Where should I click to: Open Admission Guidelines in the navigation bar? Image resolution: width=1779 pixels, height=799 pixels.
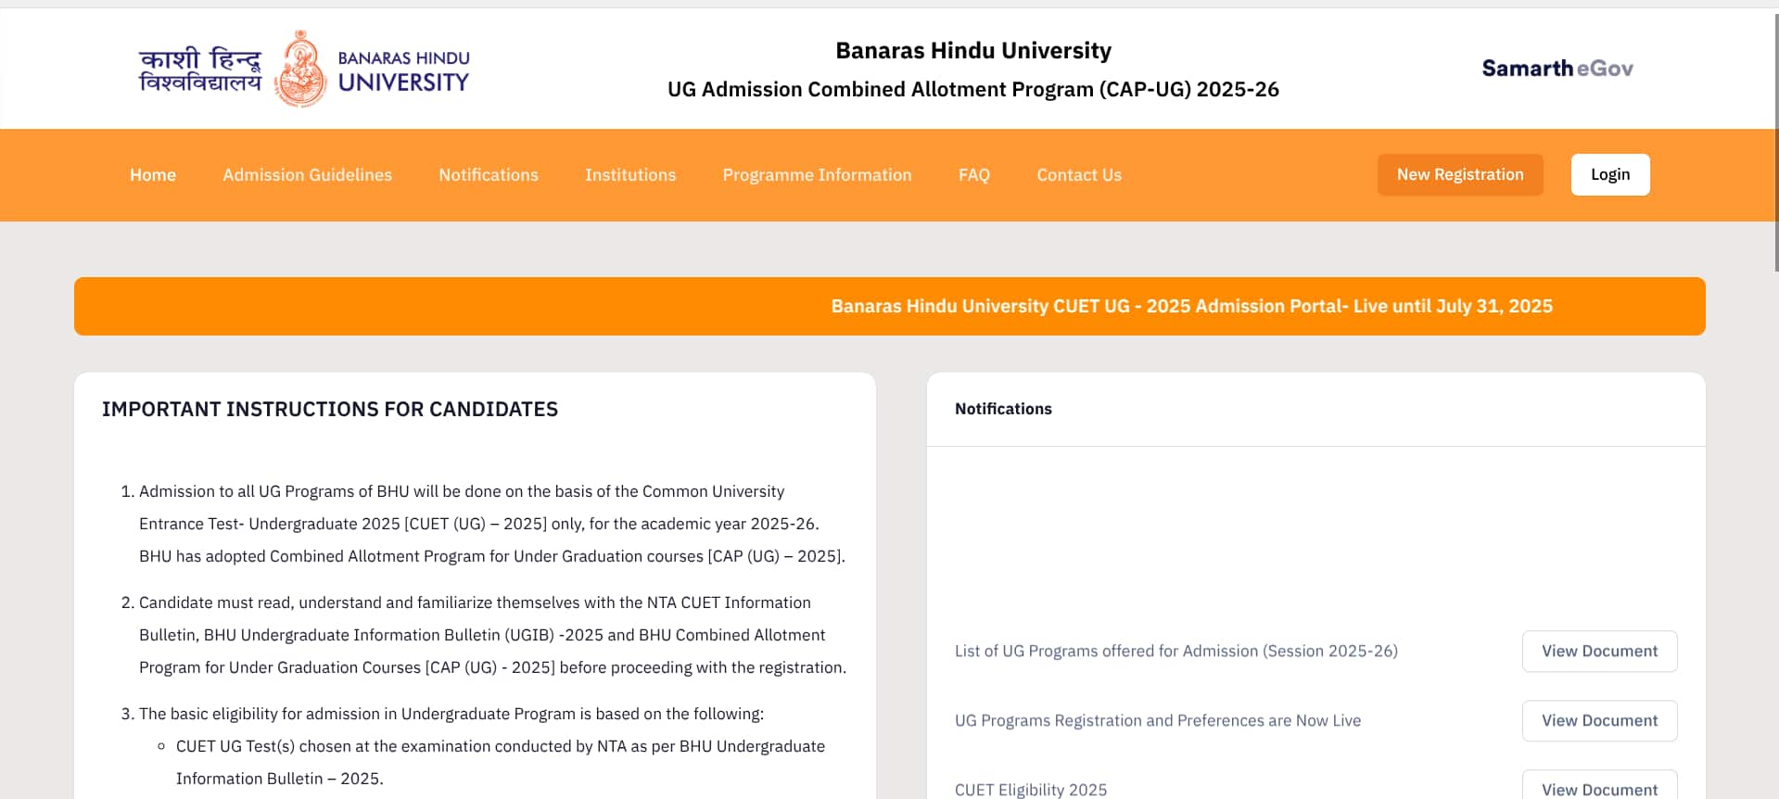click(x=307, y=175)
